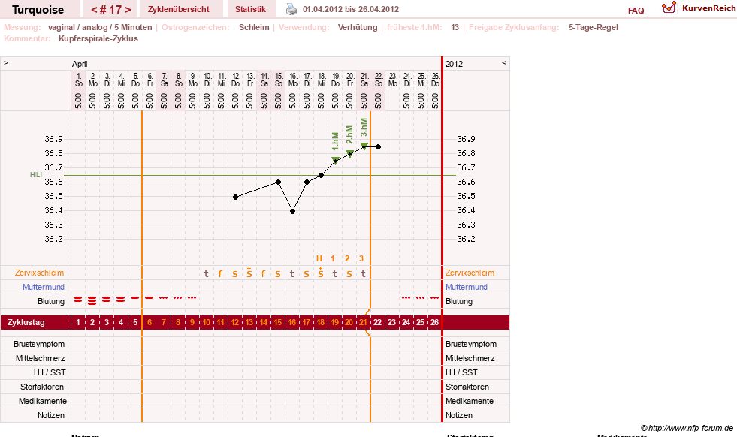Click the temperature point on cycle day 17
The height and width of the screenshot is (437, 737).
pos(307,182)
